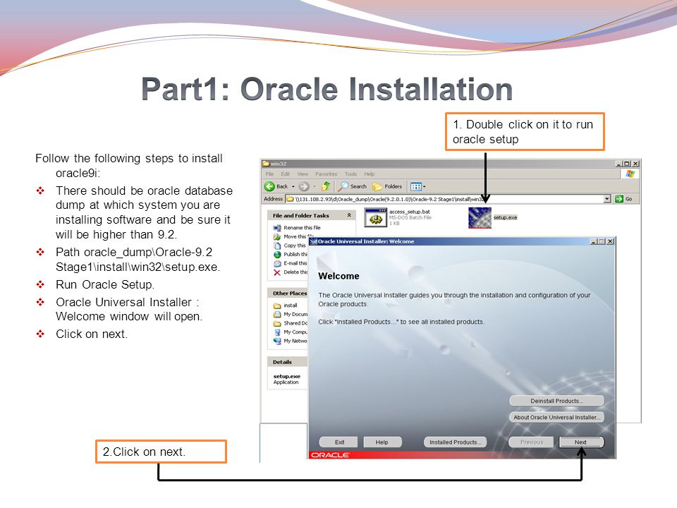Viewport: 677px width, 508px height.
Task: Click the MS-DOS Batch File description text
Action: pyautogui.click(x=410, y=218)
